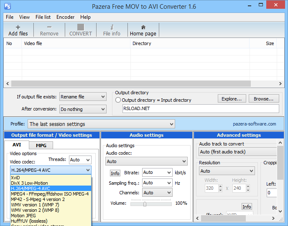
Task: Maximize the Pazera converter window
Action: [261, 5]
